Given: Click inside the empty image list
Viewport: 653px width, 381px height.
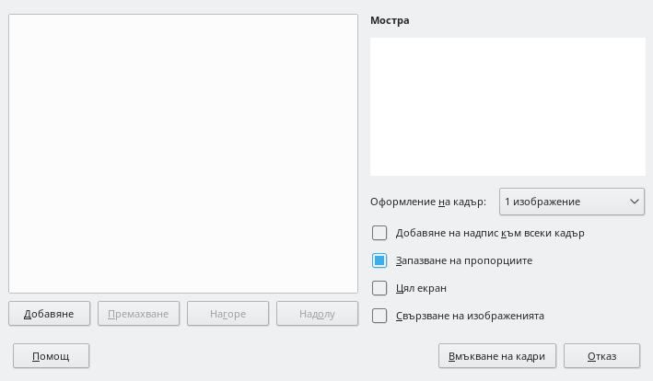Looking at the screenshot, I should coord(182,154).
